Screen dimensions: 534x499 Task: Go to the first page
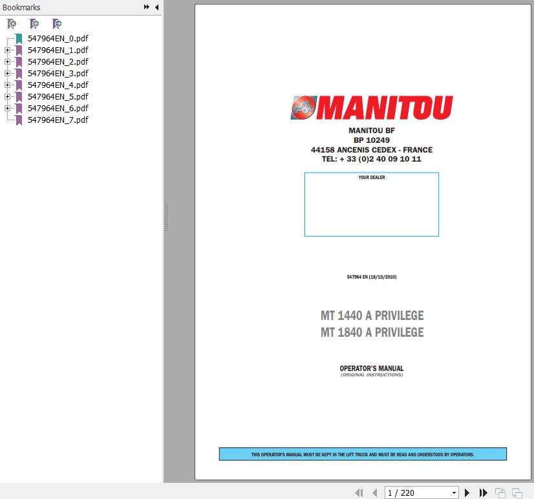359,493
